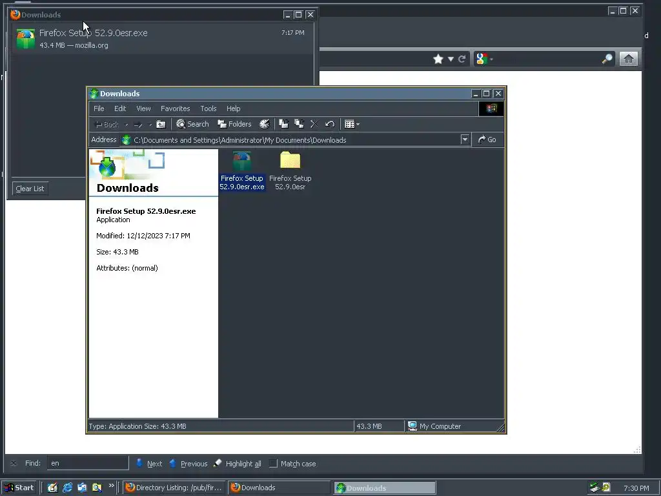Click Firefox Setup download entry in list
This screenshot has height=496, width=661.
pos(162,38)
